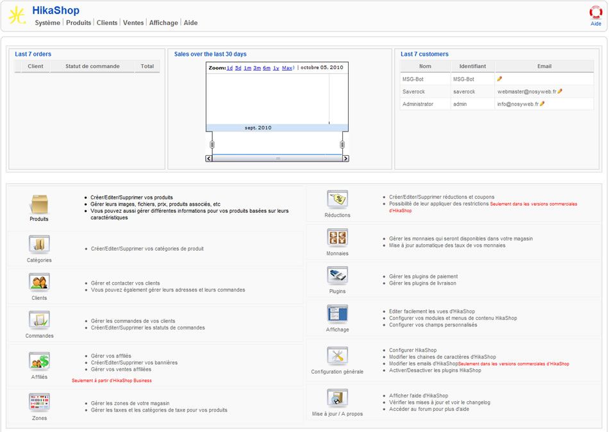Open the Produits menu
609x432 pixels.
click(78, 22)
